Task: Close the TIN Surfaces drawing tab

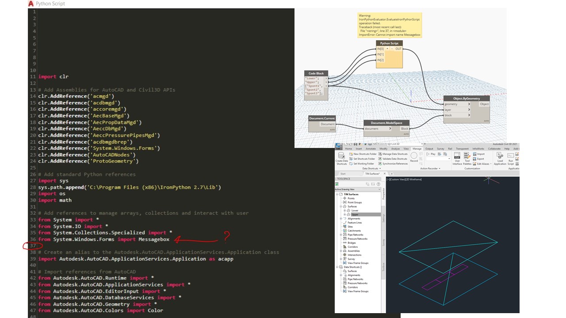Action: click(385, 174)
